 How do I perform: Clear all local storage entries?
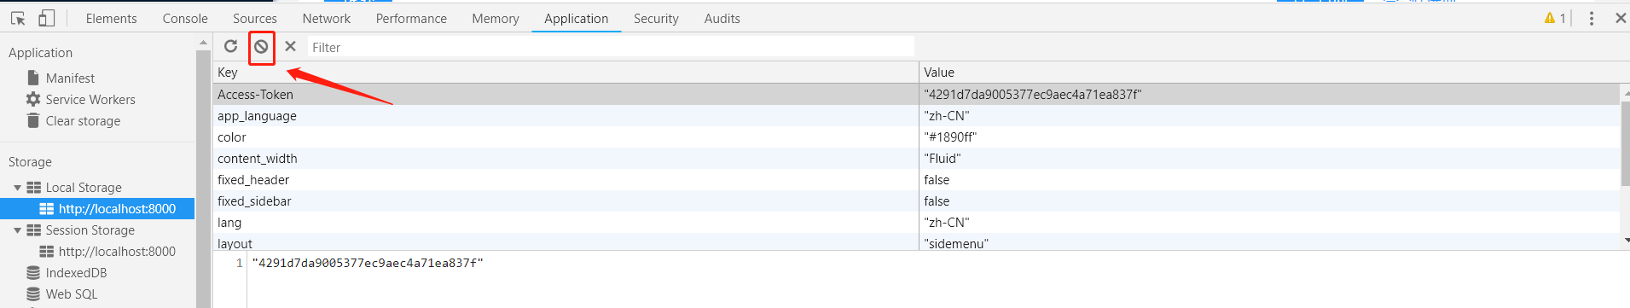[x=261, y=47]
